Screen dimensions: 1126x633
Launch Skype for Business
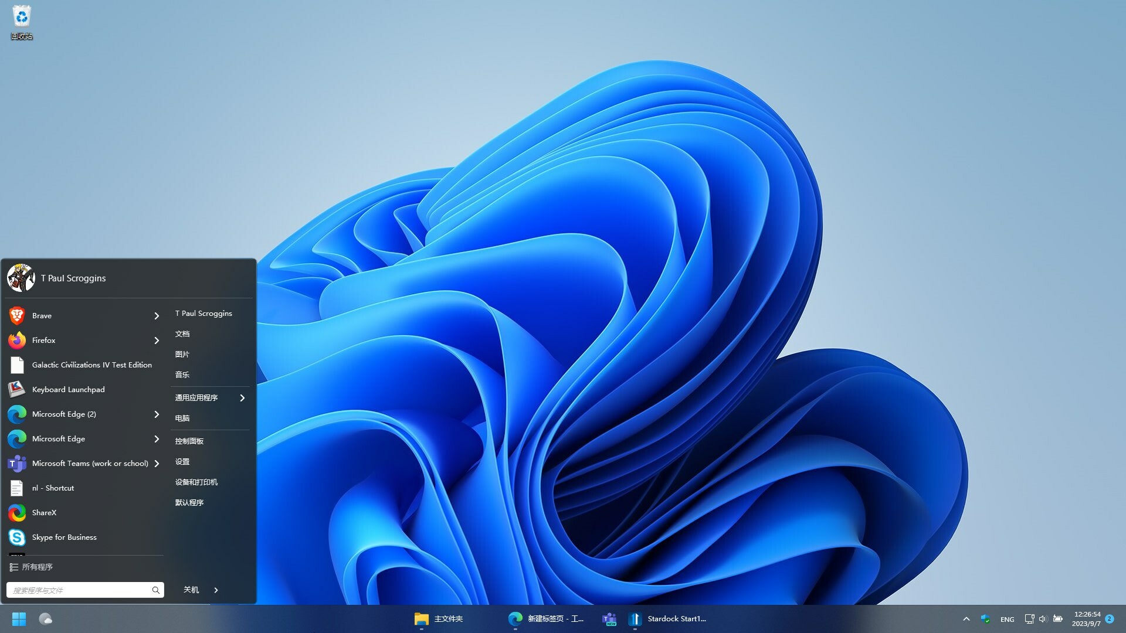pos(64,537)
